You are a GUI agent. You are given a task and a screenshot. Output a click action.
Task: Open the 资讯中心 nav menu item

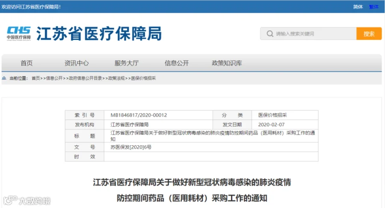pyautogui.click(x=77, y=63)
